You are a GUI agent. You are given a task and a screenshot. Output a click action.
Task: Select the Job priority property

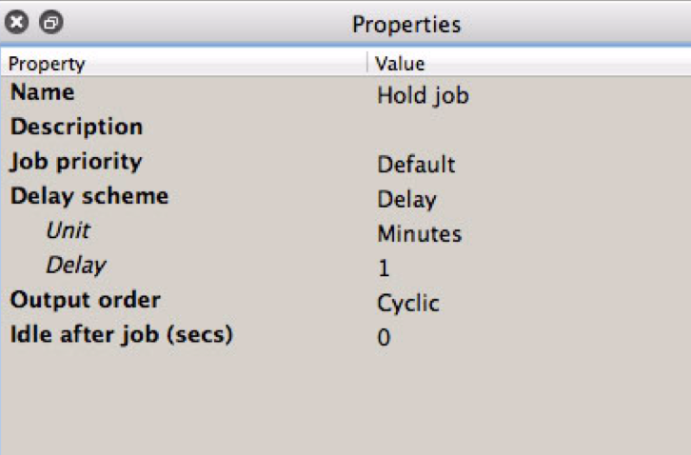[x=76, y=162]
